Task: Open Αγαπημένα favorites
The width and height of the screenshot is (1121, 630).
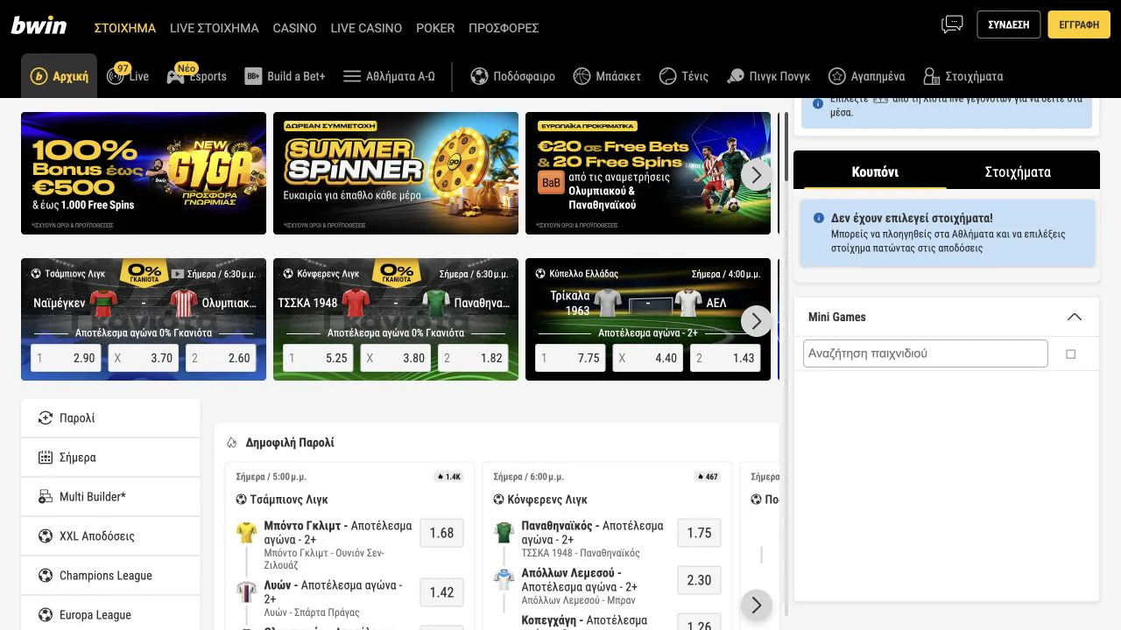Action: (866, 76)
